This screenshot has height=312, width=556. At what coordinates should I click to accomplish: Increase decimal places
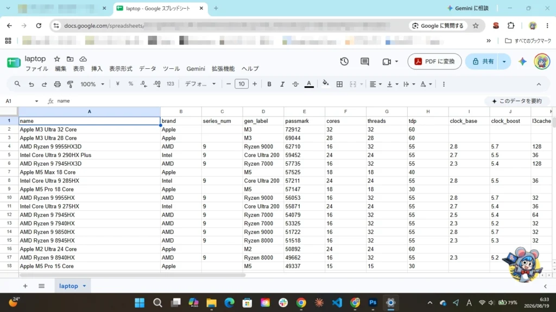[x=157, y=84]
